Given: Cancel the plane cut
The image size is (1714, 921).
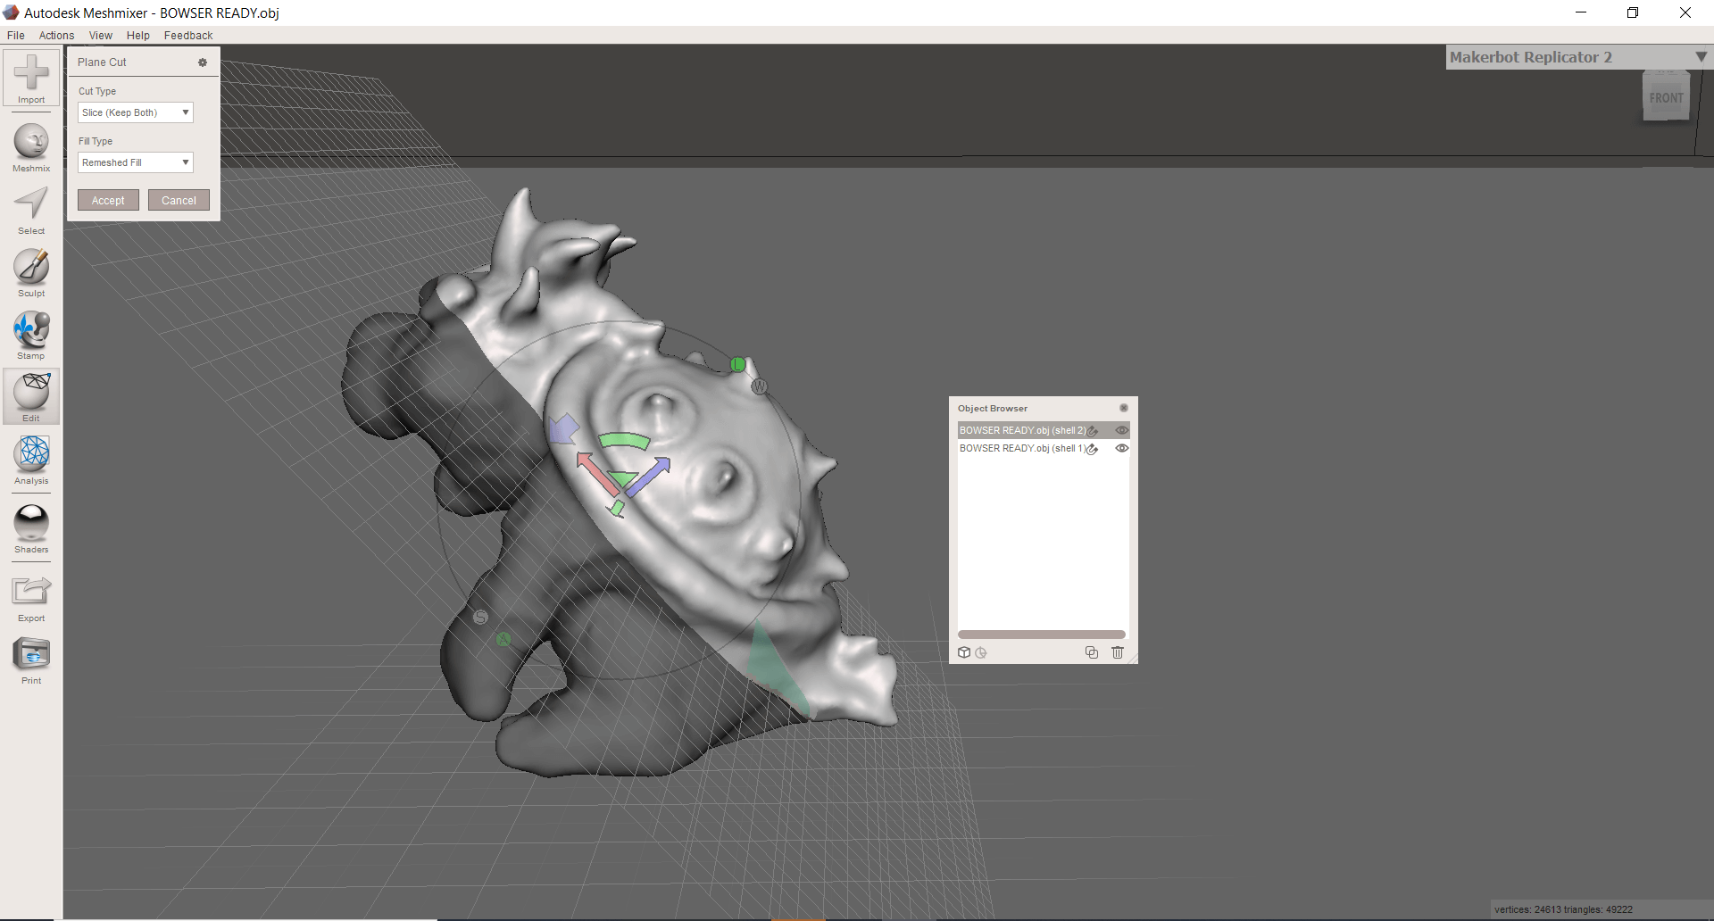Looking at the screenshot, I should 179,200.
